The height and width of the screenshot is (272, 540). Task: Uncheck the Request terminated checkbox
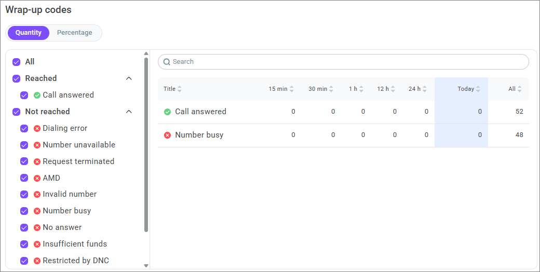pos(24,161)
